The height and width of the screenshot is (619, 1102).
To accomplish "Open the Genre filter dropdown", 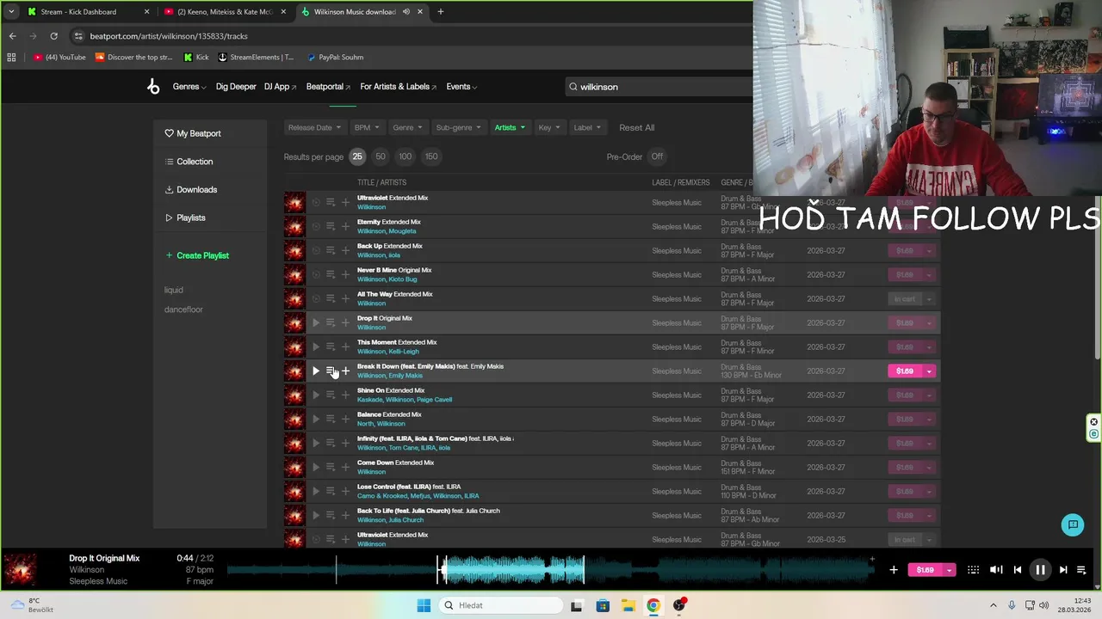I will pos(407,127).
